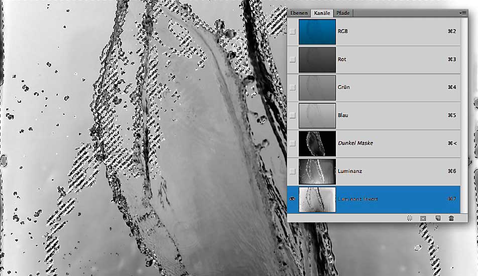Open the Kanäle panel flyout menu

(x=463, y=13)
